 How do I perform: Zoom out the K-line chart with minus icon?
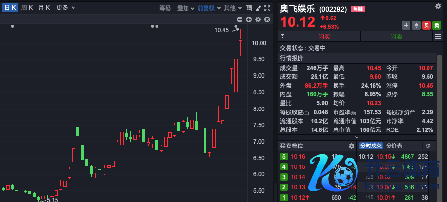(x=239, y=19)
